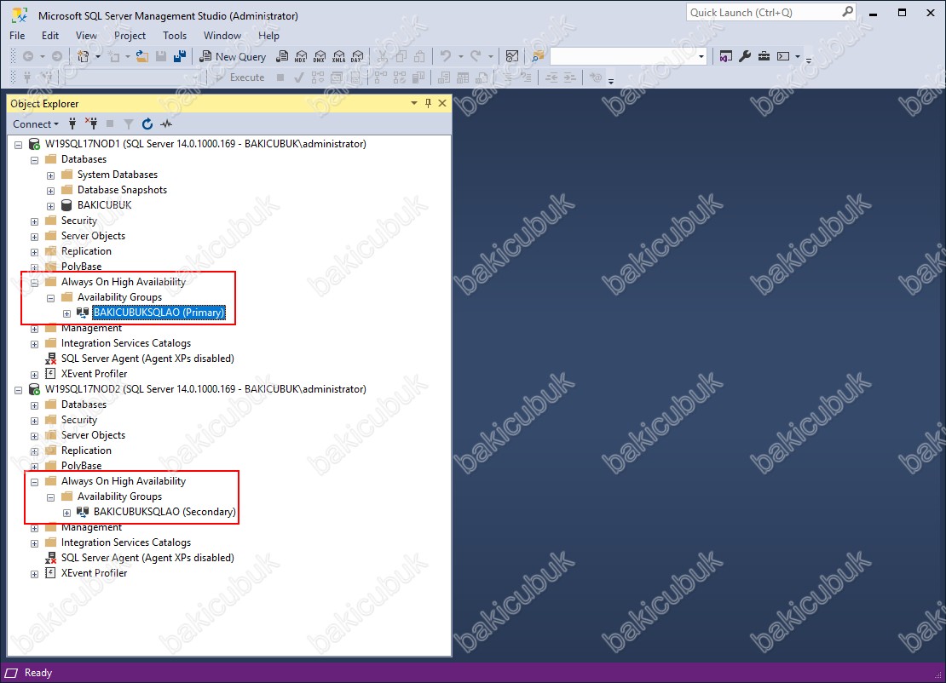Click the availability group icon beside BAKICUBUKSQLAO (Secondary)
This screenshot has height=683, width=946.
point(83,512)
